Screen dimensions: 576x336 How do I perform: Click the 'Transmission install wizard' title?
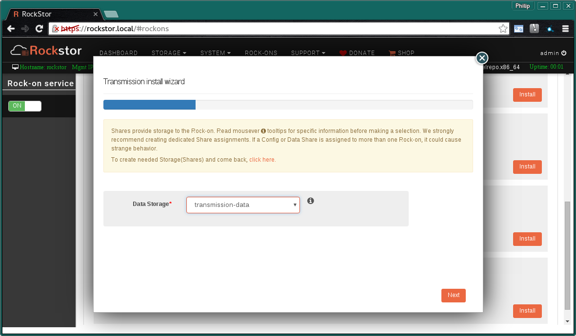(x=144, y=81)
